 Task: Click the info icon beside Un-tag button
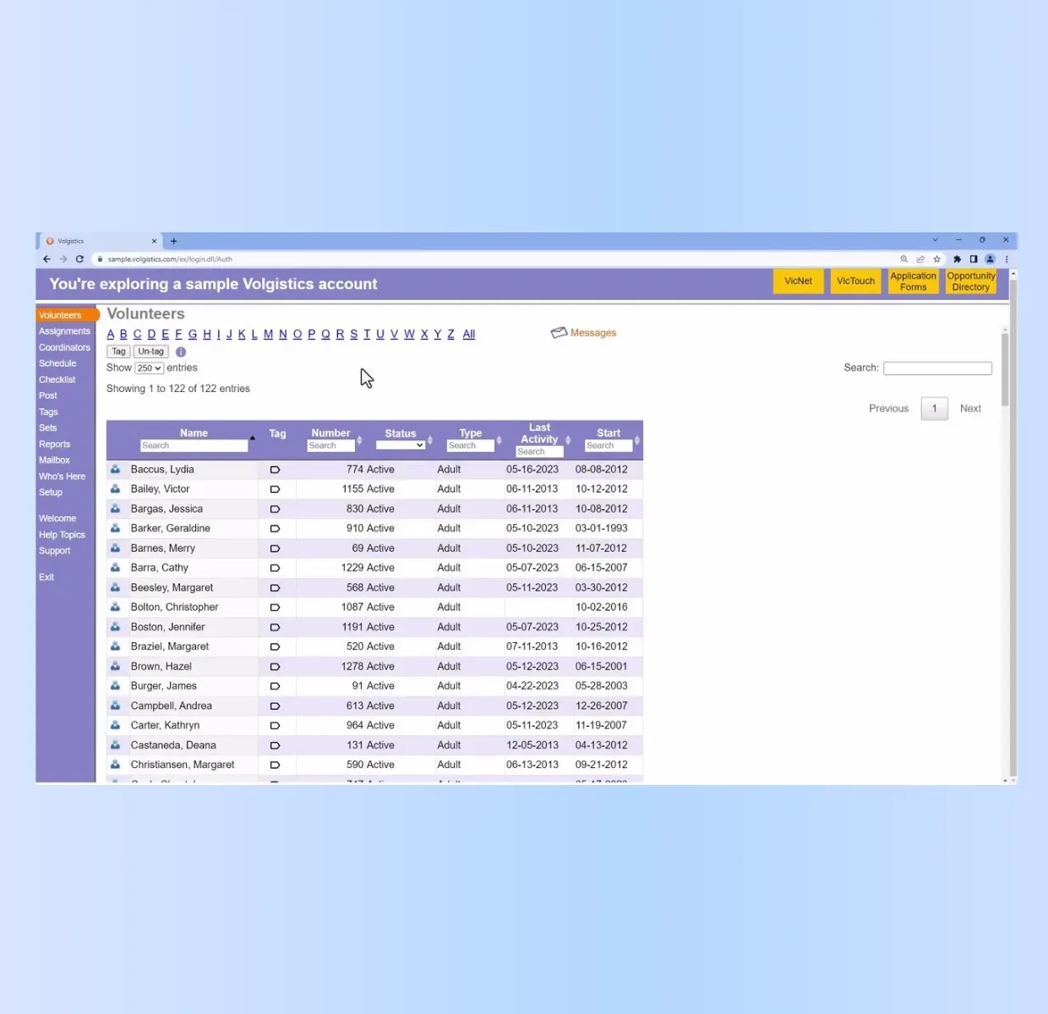click(181, 352)
